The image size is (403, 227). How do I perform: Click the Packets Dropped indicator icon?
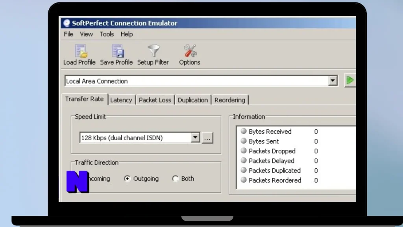(243, 151)
